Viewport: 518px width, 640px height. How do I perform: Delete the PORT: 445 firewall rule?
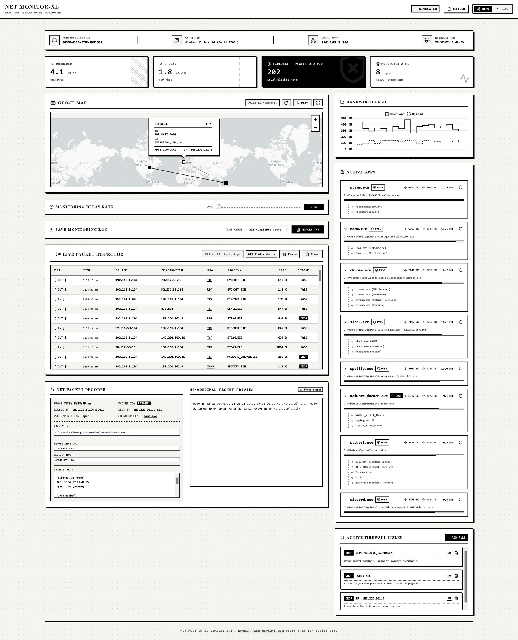tap(456, 576)
